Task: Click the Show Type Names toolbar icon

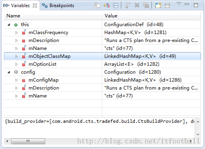Action: pyautogui.click(x=97, y=6)
